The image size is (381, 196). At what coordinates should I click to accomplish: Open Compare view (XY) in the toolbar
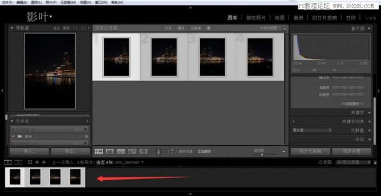coord(121,152)
